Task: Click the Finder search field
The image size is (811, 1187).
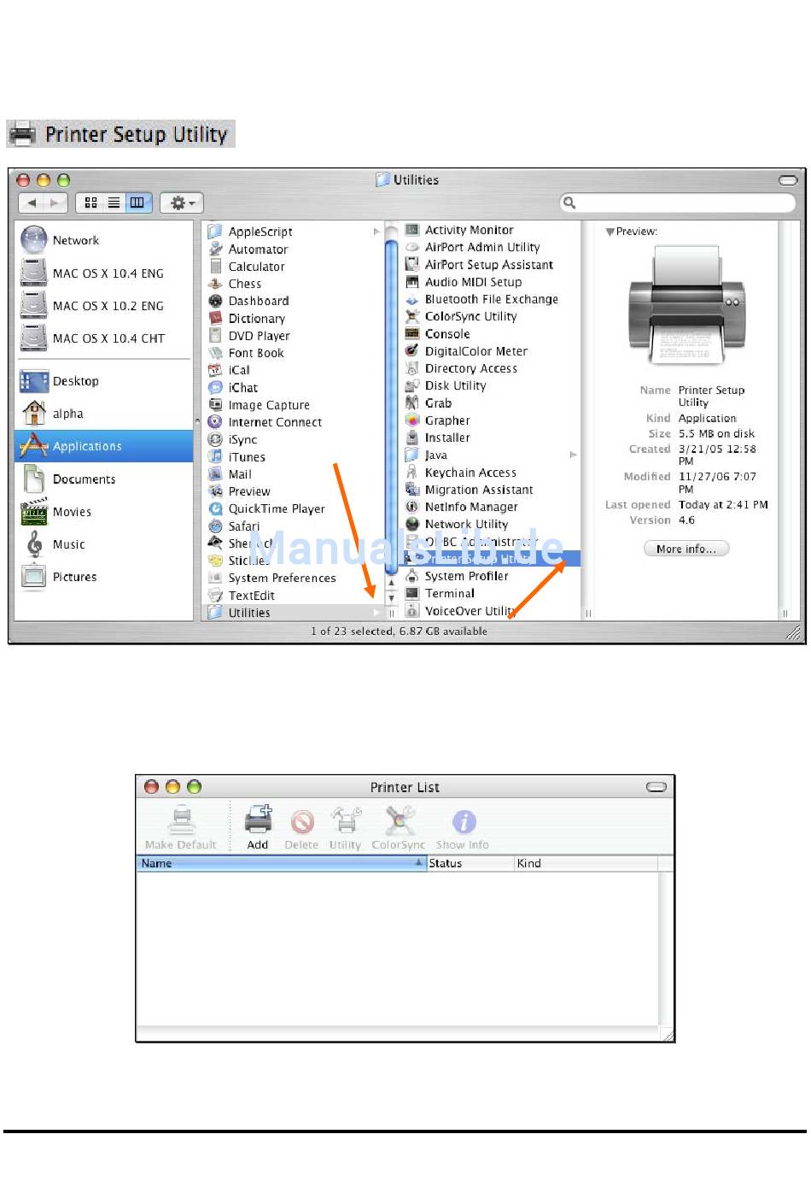Action: pos(678,203)
